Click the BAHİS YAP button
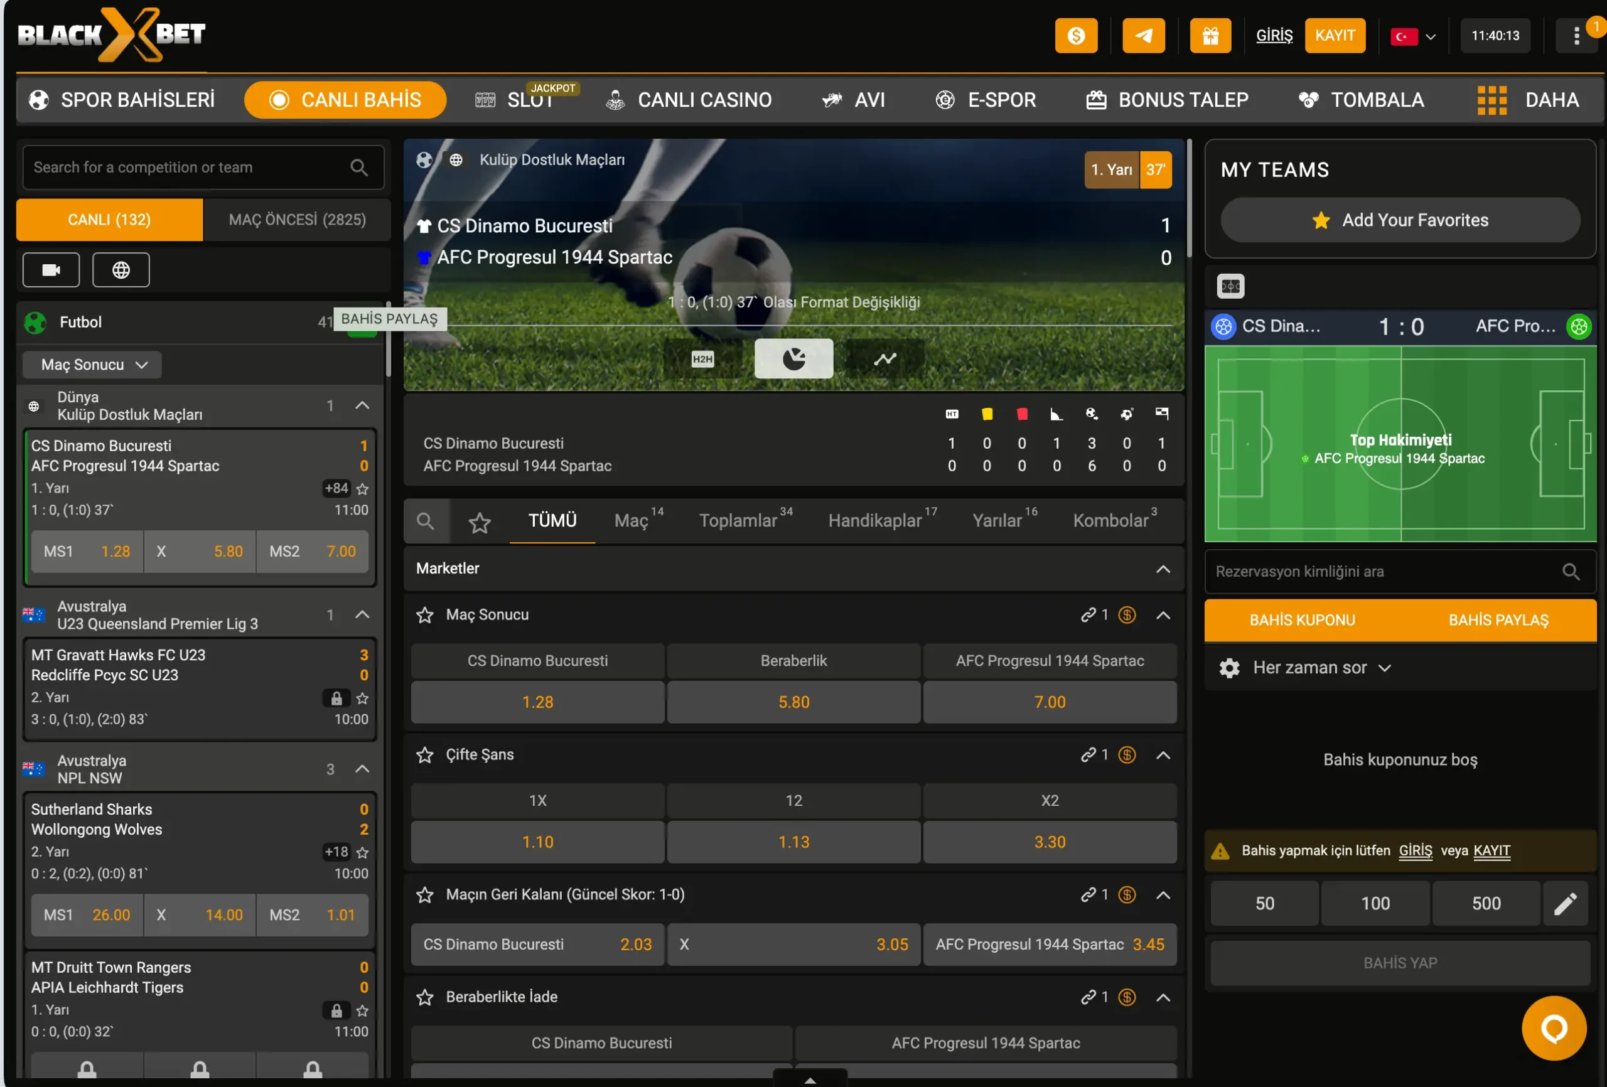 (1400, 963)
